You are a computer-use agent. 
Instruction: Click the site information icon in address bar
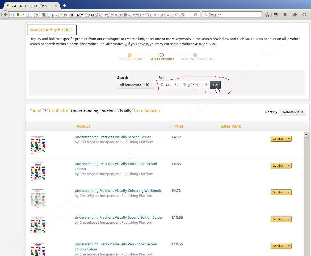tap(13, 15)
